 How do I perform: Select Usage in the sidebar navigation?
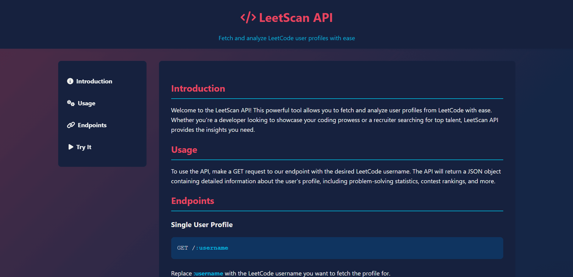pos(86,103)
